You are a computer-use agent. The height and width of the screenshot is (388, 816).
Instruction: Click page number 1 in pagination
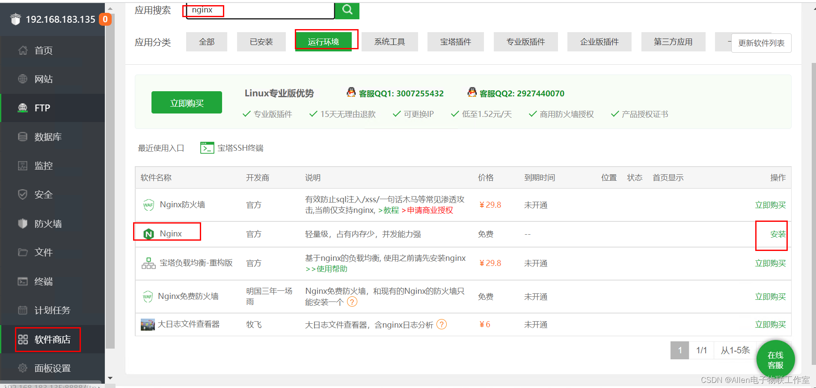coord(680,350)
